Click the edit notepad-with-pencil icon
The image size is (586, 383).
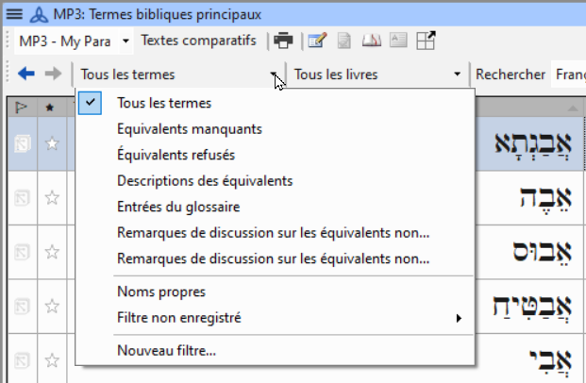pos(317,41)
